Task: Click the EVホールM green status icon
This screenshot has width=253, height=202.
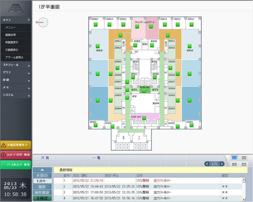Action: pyautogui.click(x=144, y=118)
